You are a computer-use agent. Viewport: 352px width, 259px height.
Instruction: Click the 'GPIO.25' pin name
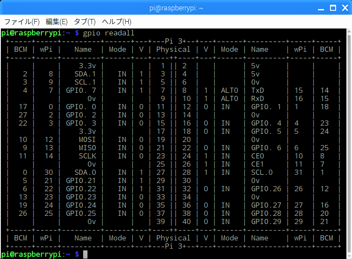coord(81,213)
